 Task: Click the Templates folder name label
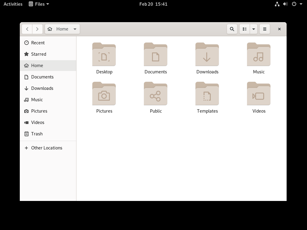click(x=207, y=111)
